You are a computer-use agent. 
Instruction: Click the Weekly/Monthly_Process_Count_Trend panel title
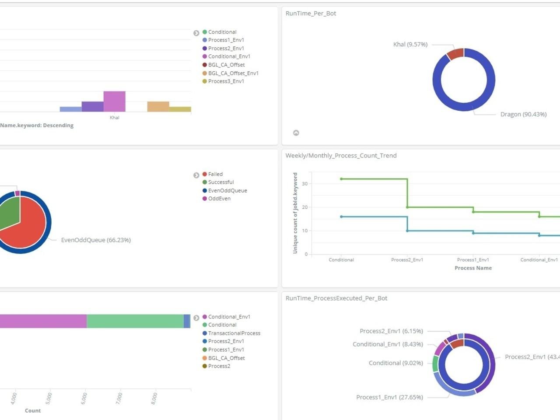pyautogui.click(x=341, y=155)
